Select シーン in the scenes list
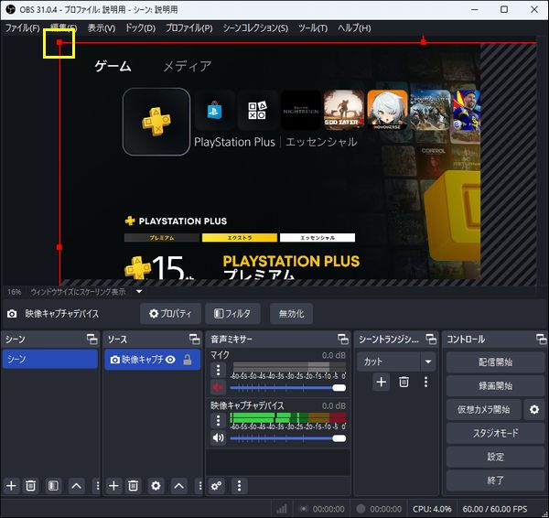549x518 pixels. (49, 359)
